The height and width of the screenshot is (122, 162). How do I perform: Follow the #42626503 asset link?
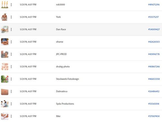154,42
